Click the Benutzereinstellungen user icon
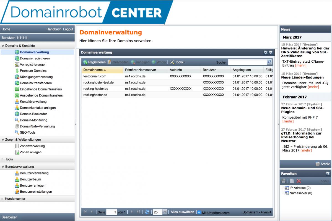 17,192
